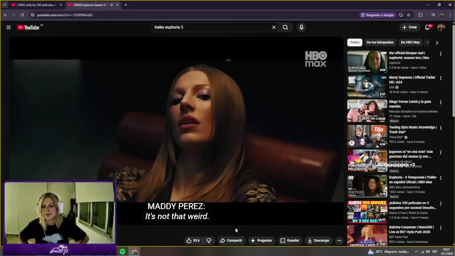Open options for Testing Djo's Music Knowledge
The height and width of the screenshot is (256, 455).
coord(441,128)
